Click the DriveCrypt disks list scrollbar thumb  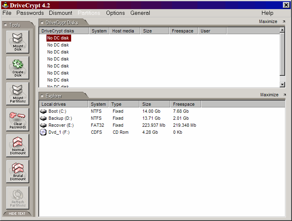coord(282,54)
